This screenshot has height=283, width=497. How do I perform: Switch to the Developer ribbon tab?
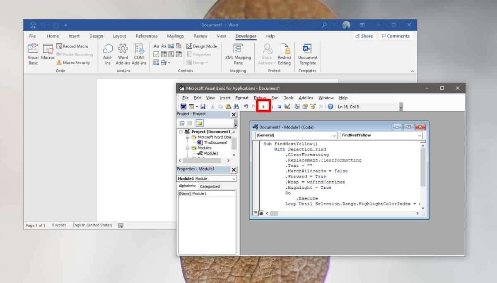pos(246,36)
